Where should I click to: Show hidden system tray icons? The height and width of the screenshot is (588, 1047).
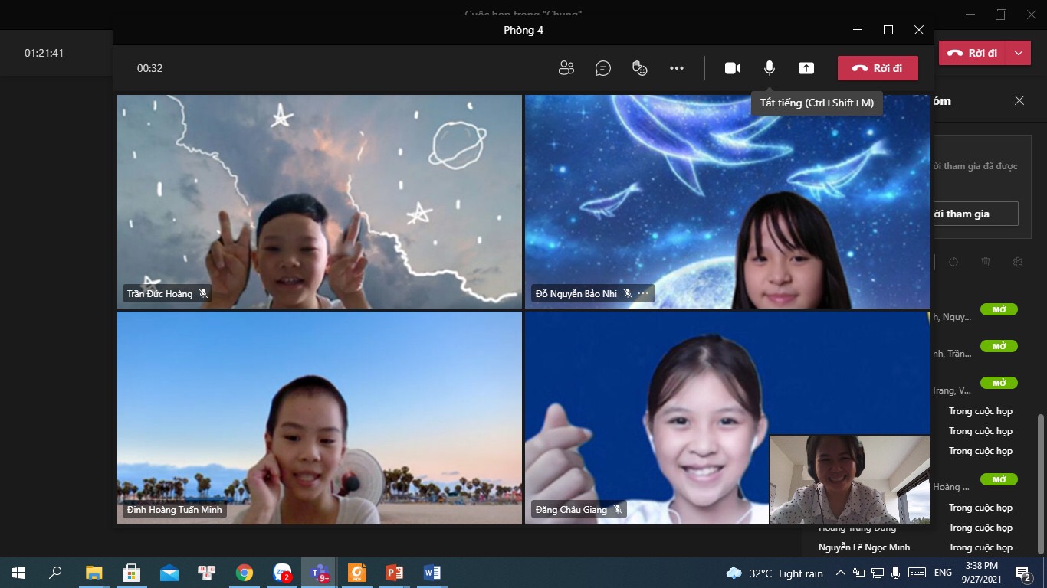point(840,573)
